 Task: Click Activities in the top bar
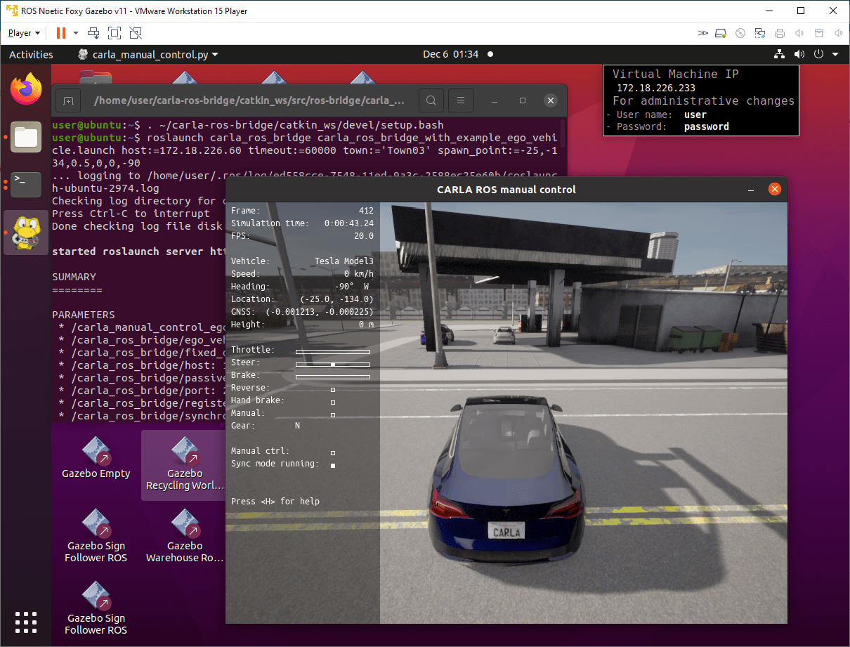tap(31, 55)
